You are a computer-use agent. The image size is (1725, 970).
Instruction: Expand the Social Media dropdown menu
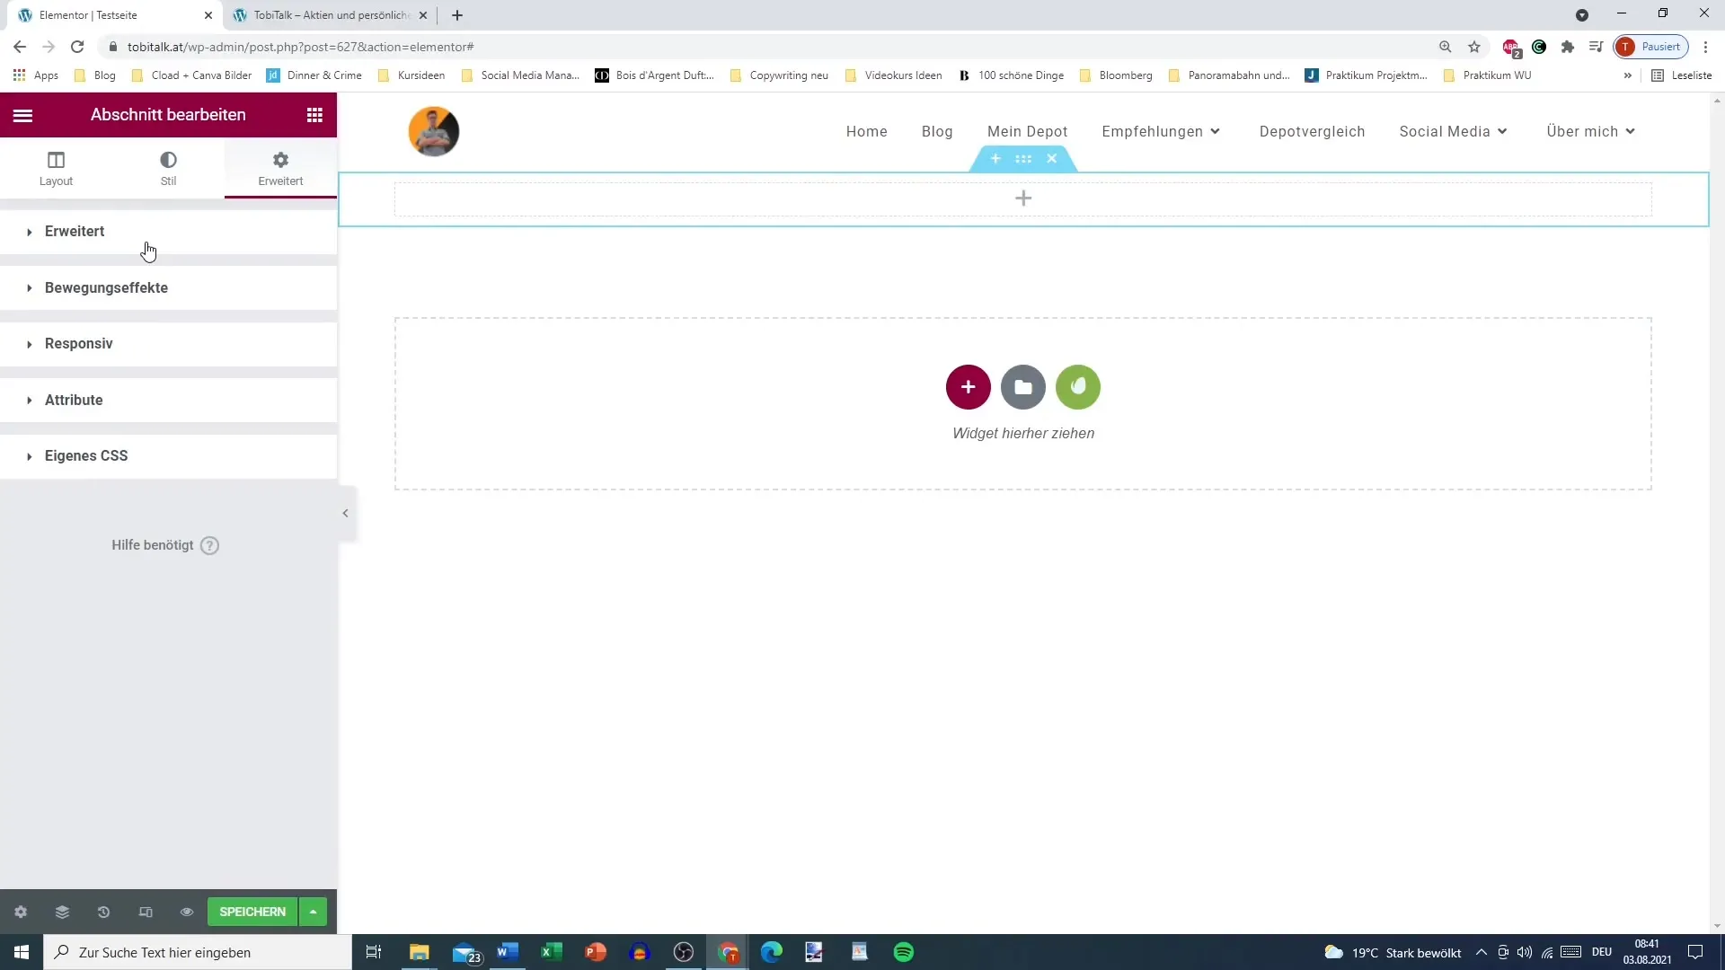tap(1454, 132)
